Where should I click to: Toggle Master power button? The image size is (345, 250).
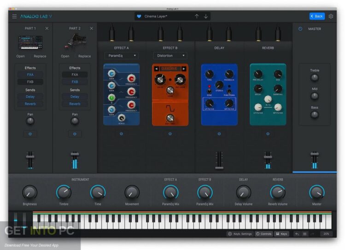[x=300, y=29]
